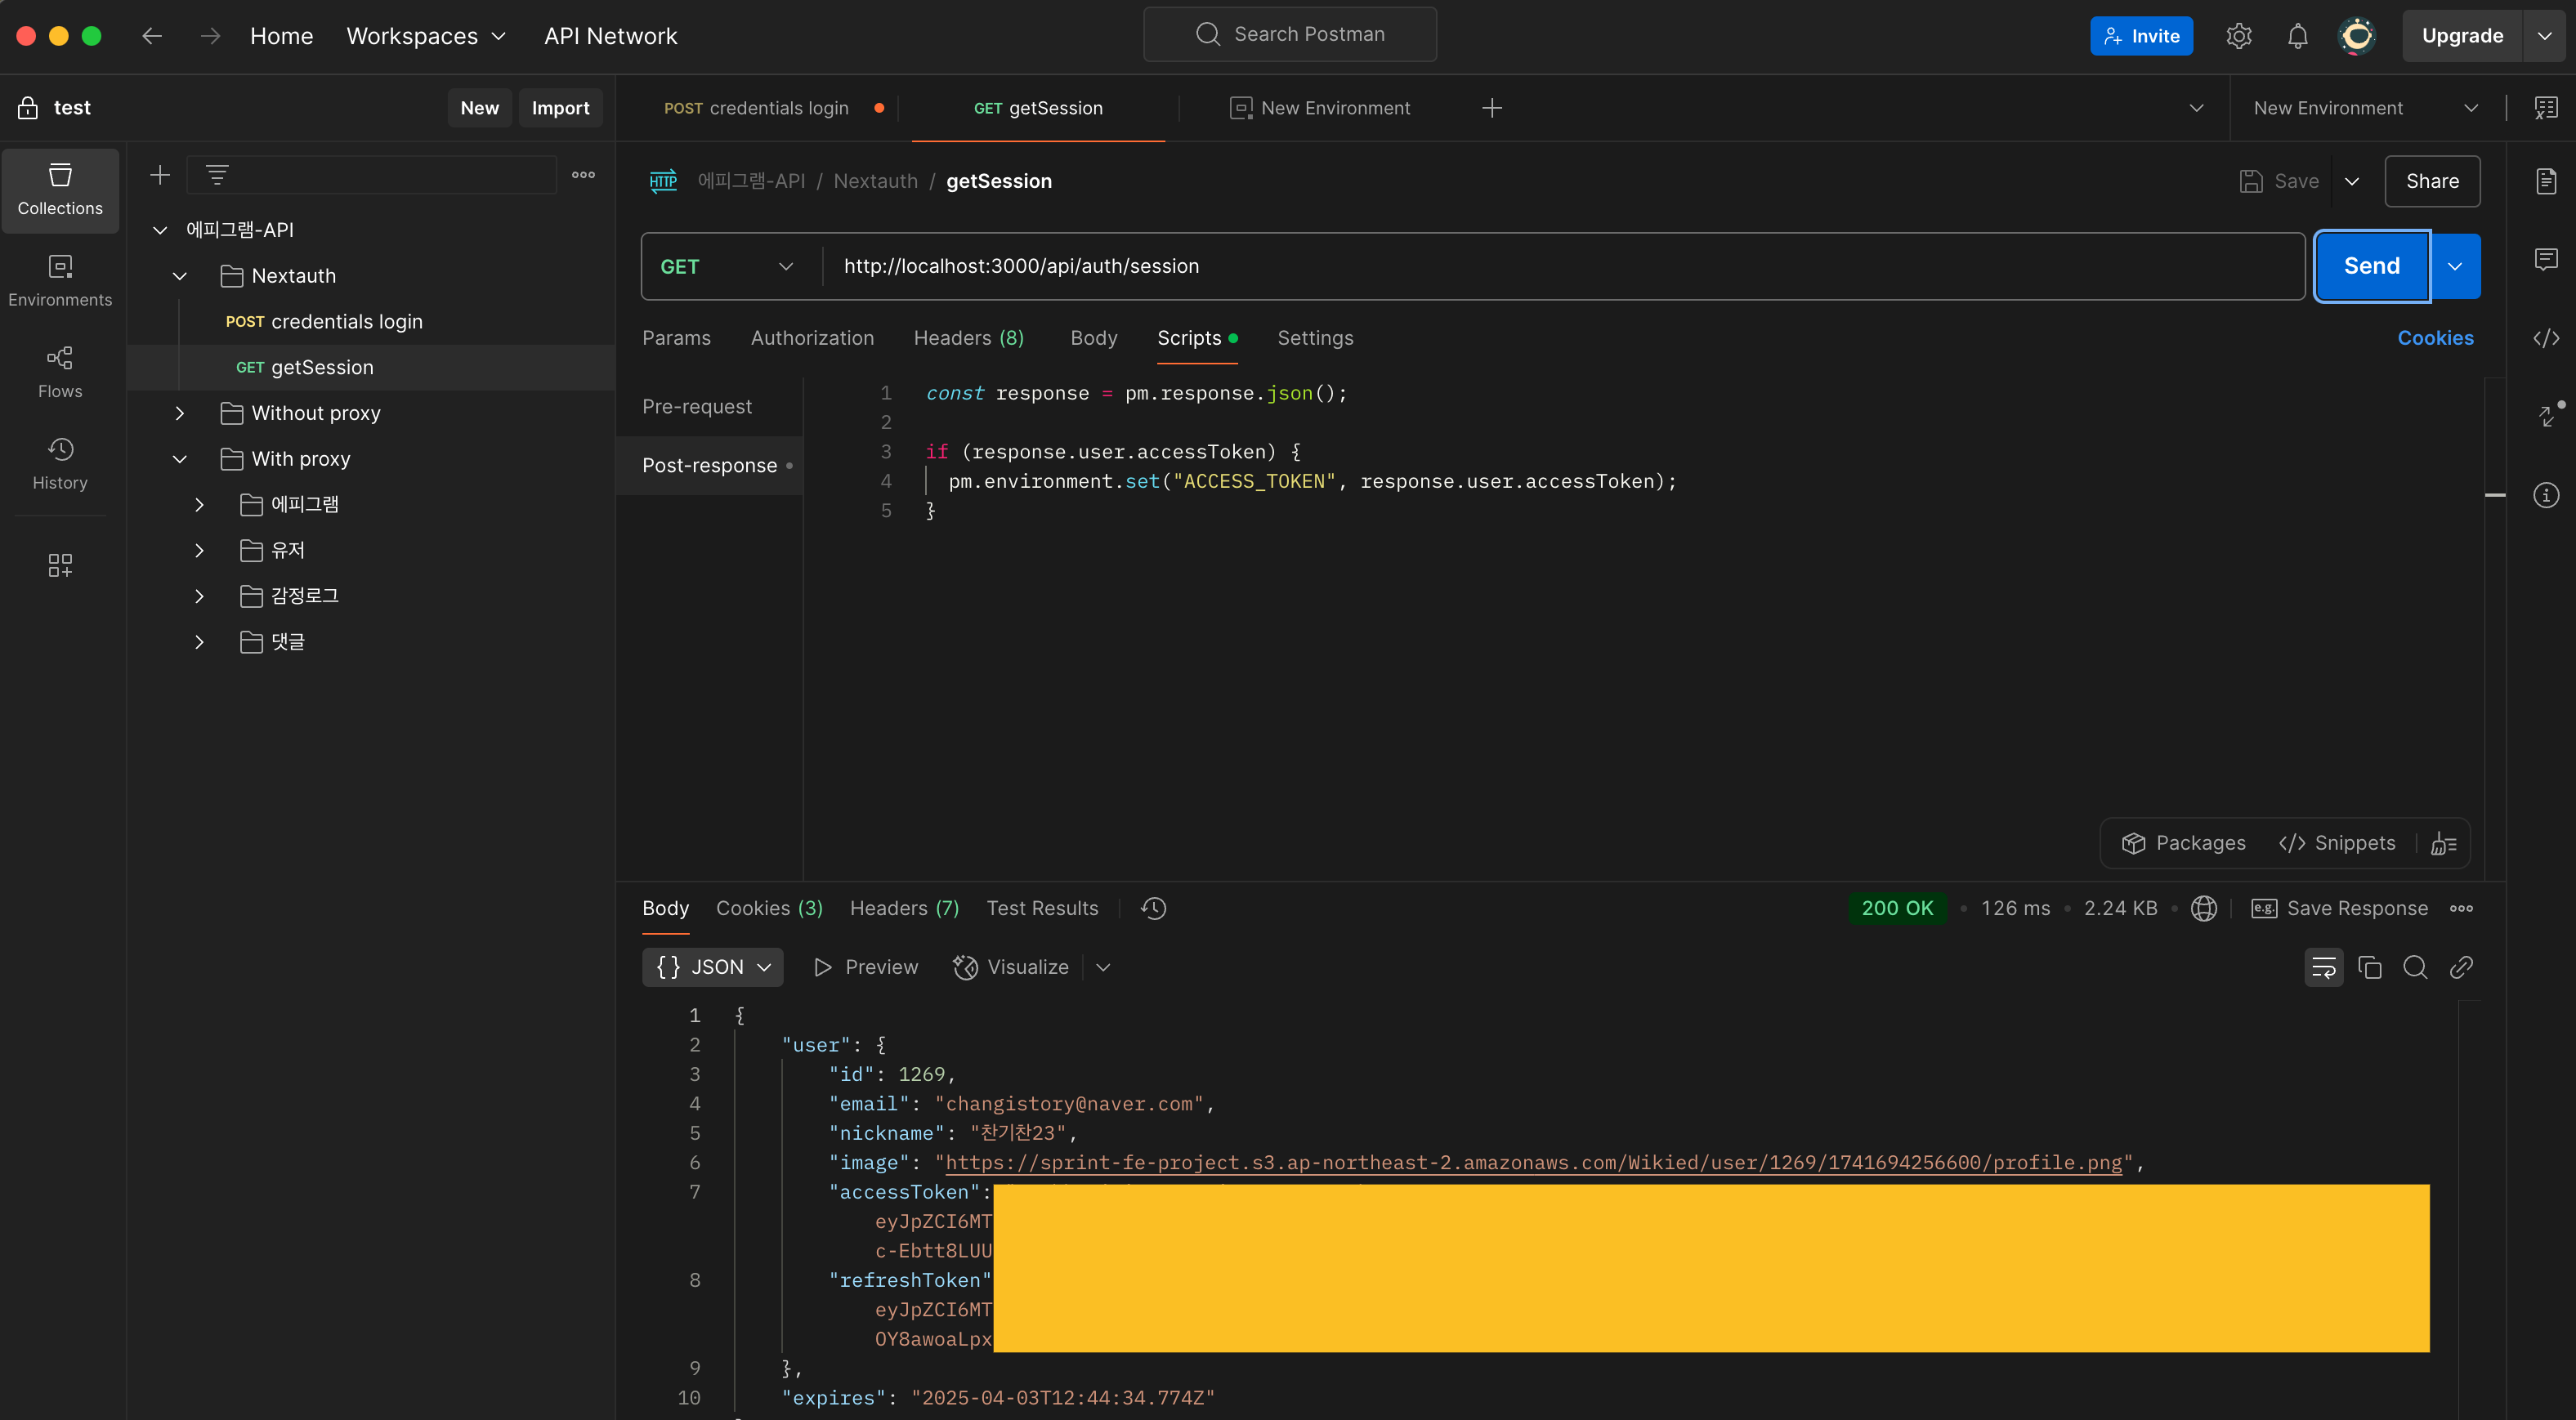Click the Send button
Viewport: 2576px width, 1420px height.
coord(2371,266)
